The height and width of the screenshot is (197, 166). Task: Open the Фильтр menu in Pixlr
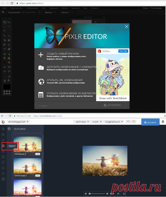[x=64, y=8]
